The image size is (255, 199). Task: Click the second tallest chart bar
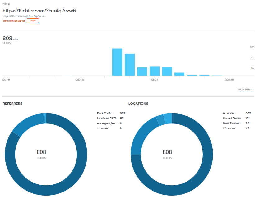(x=130, y=65)
